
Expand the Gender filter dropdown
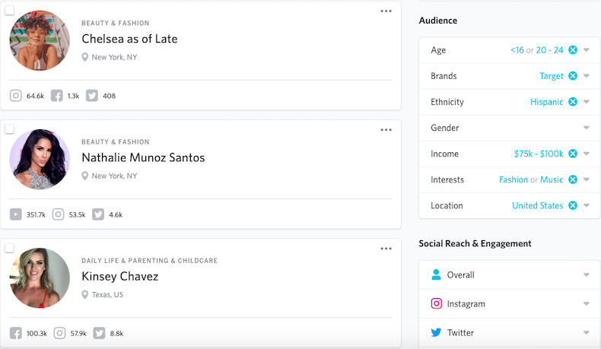tap(587, 128)
